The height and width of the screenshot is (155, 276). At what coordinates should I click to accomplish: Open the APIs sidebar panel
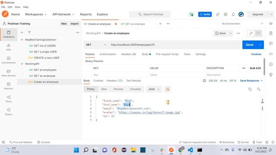[x=9, y=47]
